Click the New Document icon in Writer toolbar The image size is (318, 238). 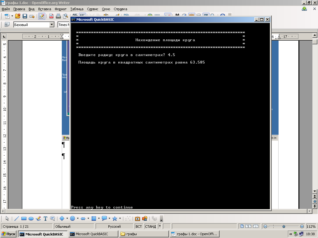click(x=7, y=16)
